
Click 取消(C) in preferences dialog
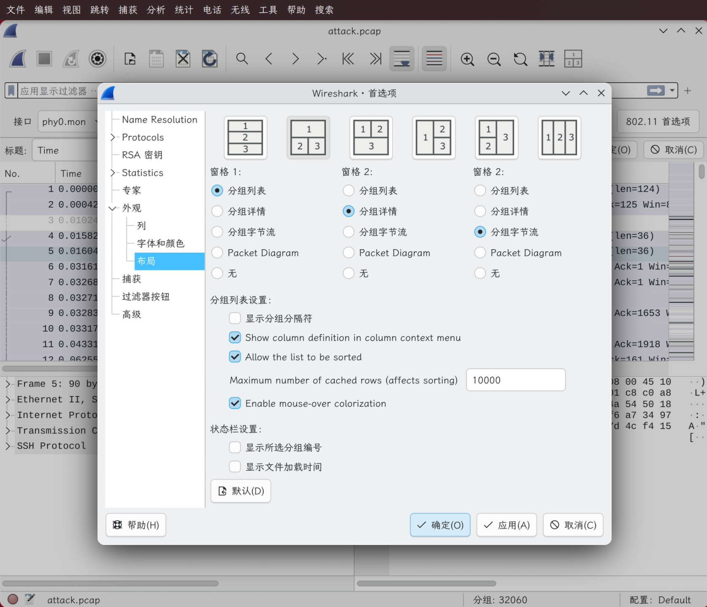pyautogui.click(x=573, y=525)
